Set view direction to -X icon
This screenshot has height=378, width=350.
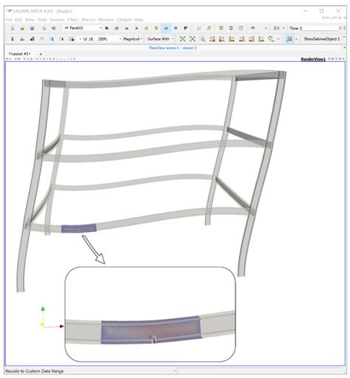pyautogui.click(x=222, y=39)
